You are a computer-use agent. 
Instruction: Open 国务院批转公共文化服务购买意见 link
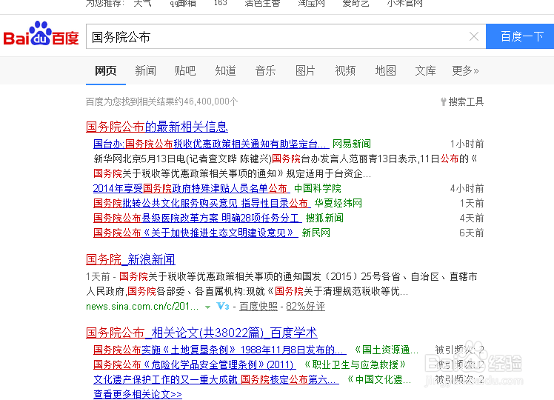pyautogui.click(x=201, y=203)
